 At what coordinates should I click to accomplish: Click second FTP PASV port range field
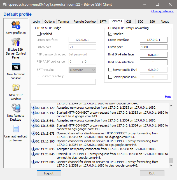pyautogui.click(x=90, y=62)
